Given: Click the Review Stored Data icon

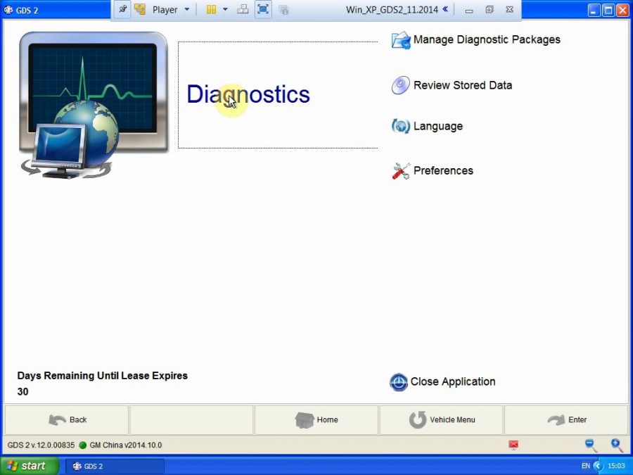Looking at the screenshot, I should click(x=400, y=84).
